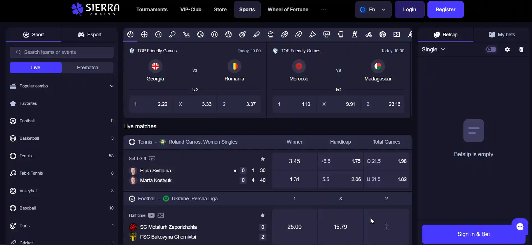Open Baseball in the sidebar list
The height and width of the screenshot is (245, 532).
(x=62, y=208)
